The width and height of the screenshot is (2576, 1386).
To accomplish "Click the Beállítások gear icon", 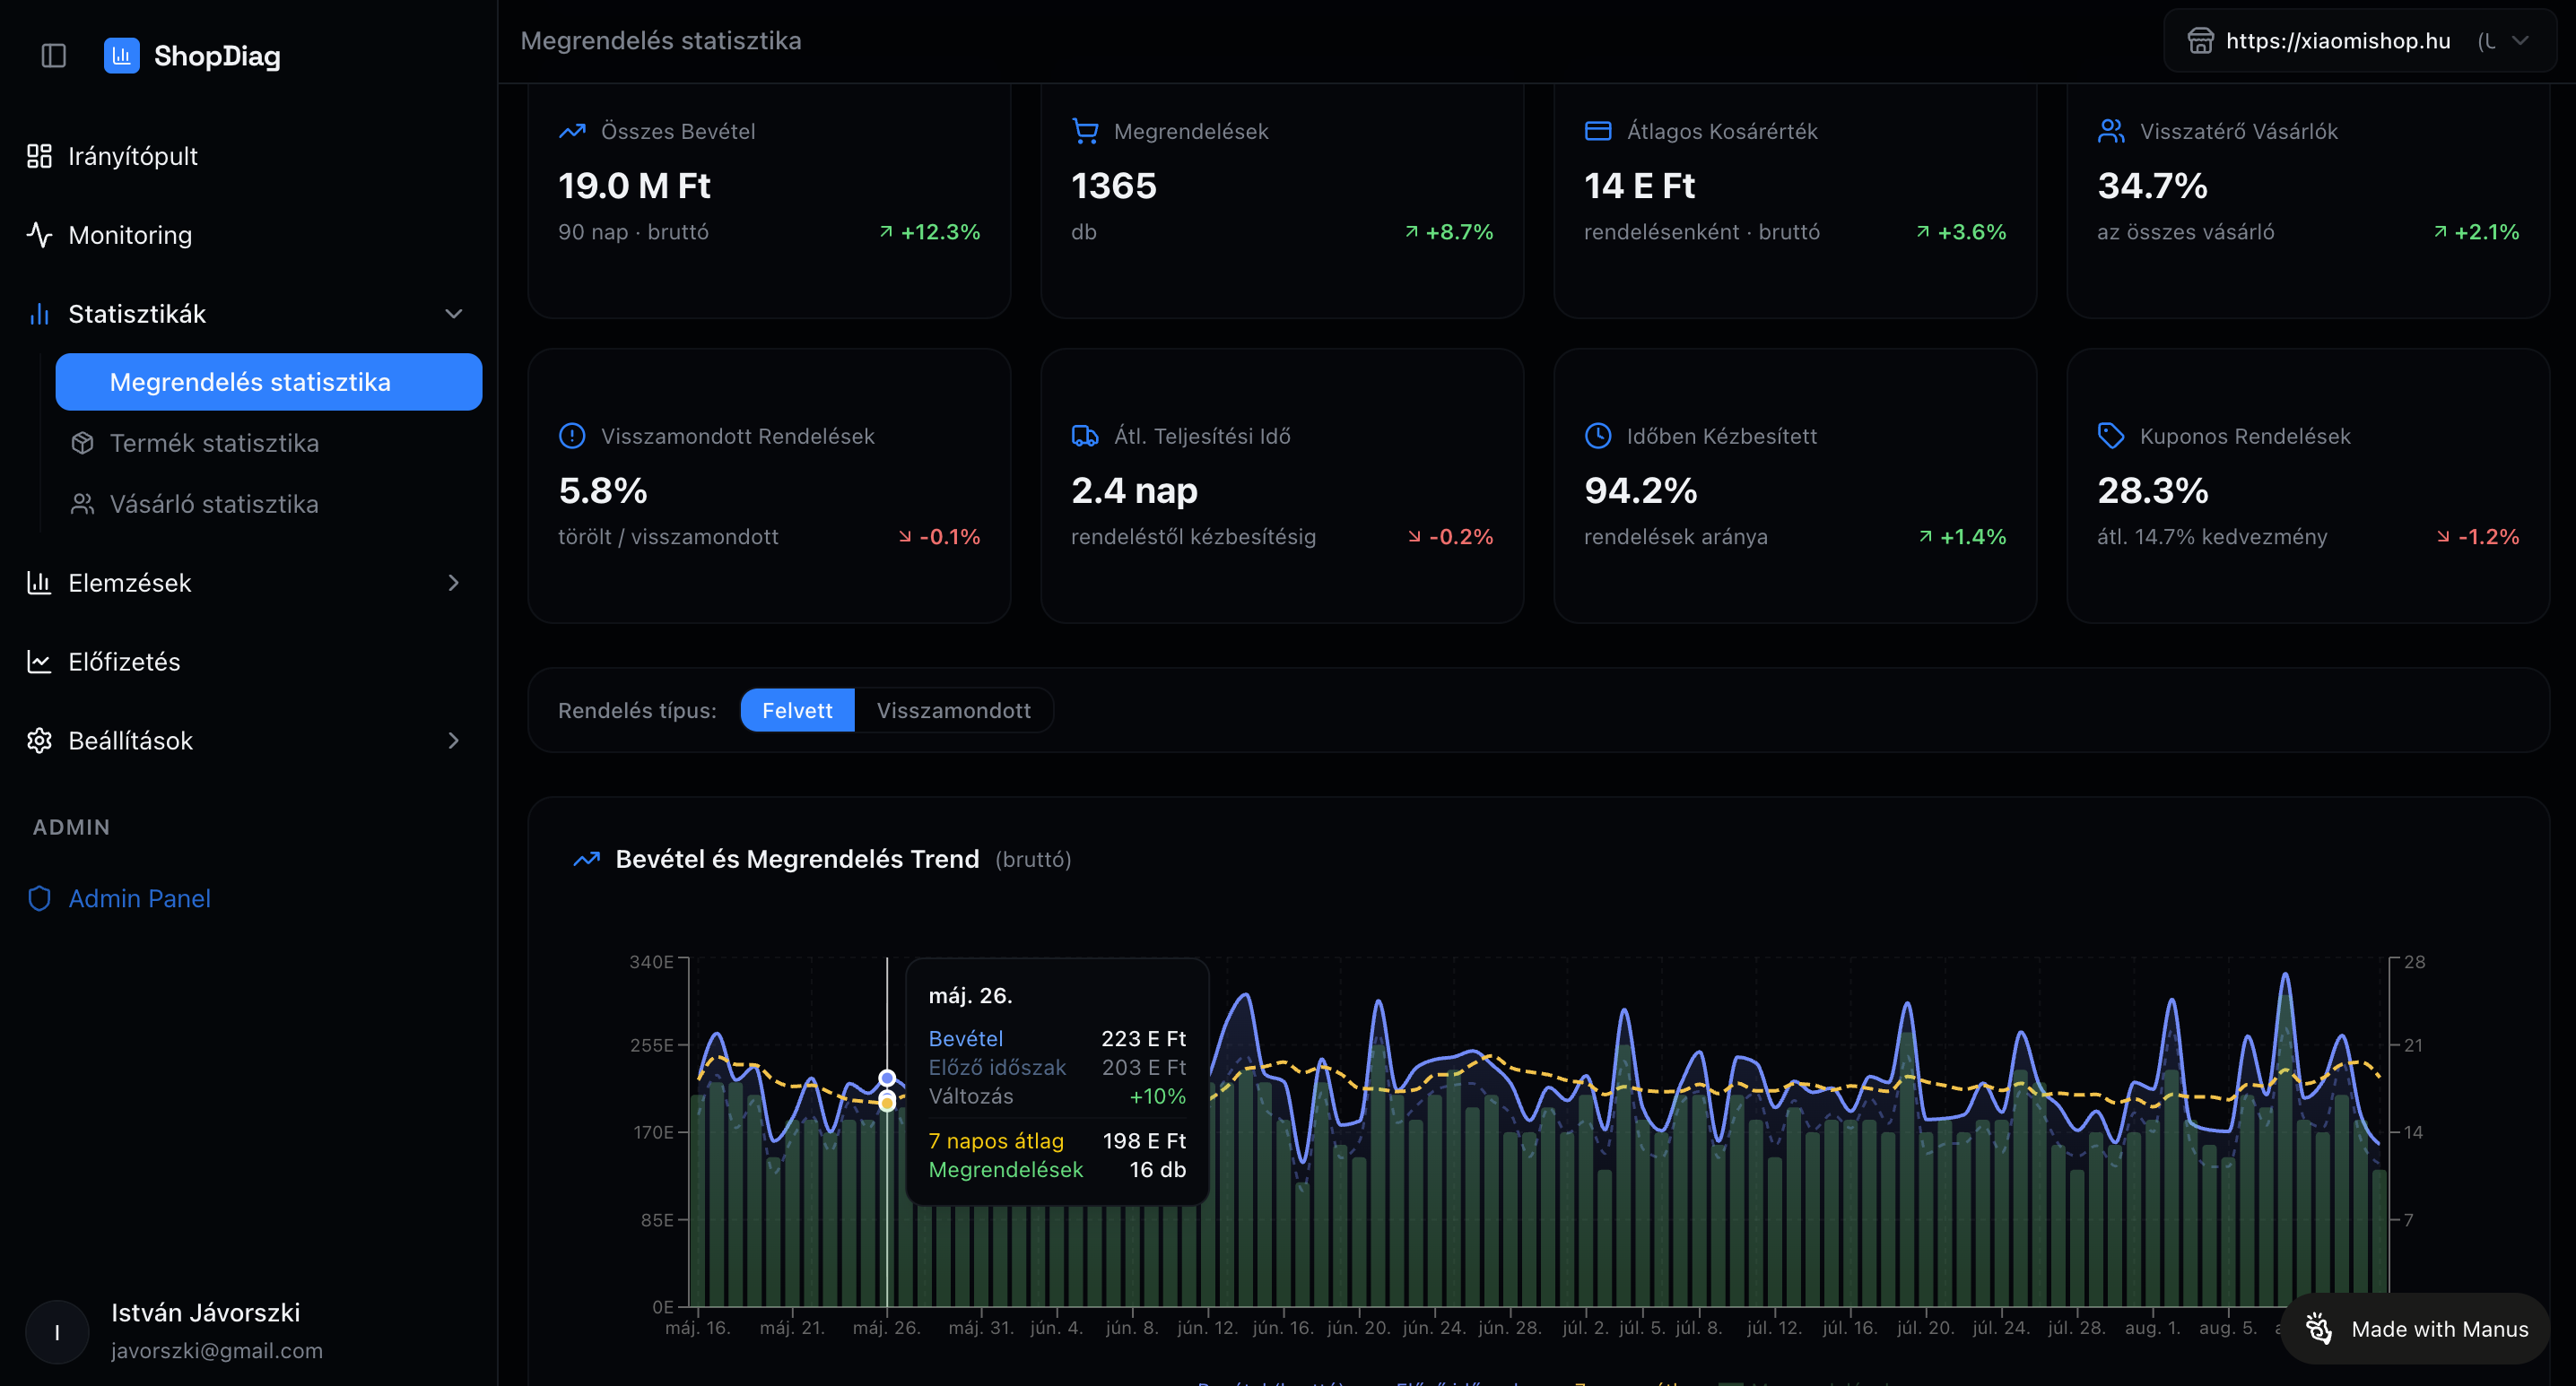I will 39,741.
